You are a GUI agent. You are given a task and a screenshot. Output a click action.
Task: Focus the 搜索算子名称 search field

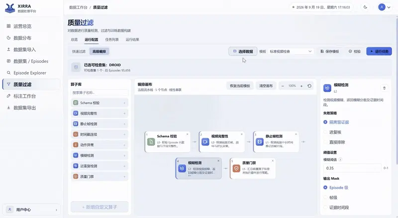point(99,93)
